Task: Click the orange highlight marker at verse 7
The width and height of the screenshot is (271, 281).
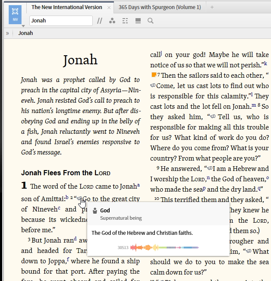Action: (x=154, y=75)
